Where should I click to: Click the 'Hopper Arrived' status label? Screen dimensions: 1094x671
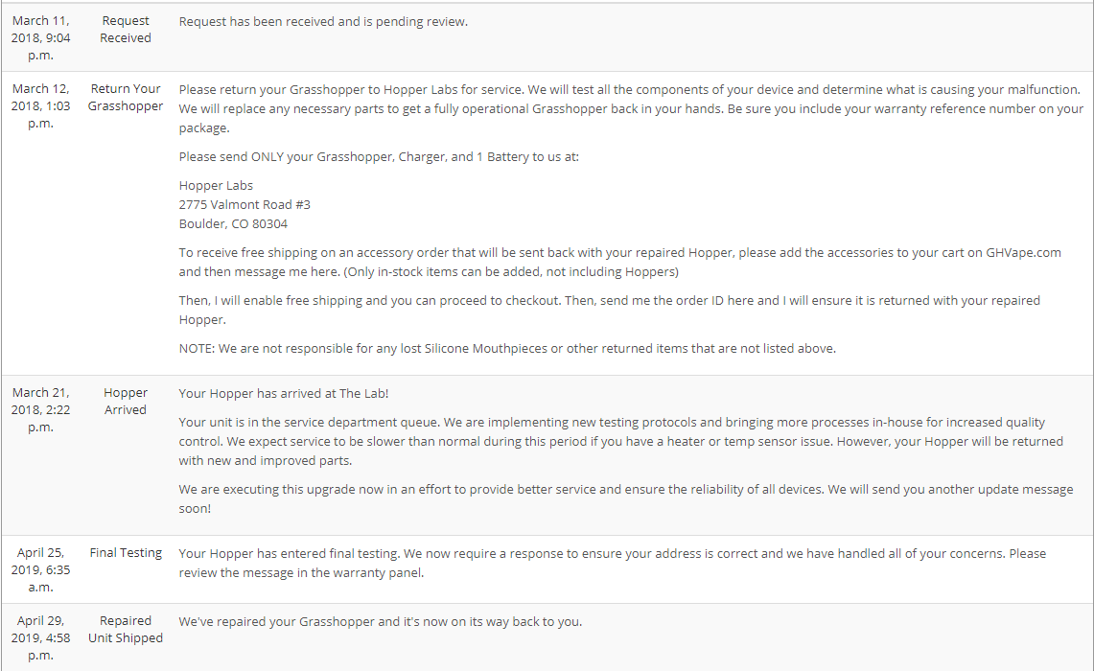[125, 401]
